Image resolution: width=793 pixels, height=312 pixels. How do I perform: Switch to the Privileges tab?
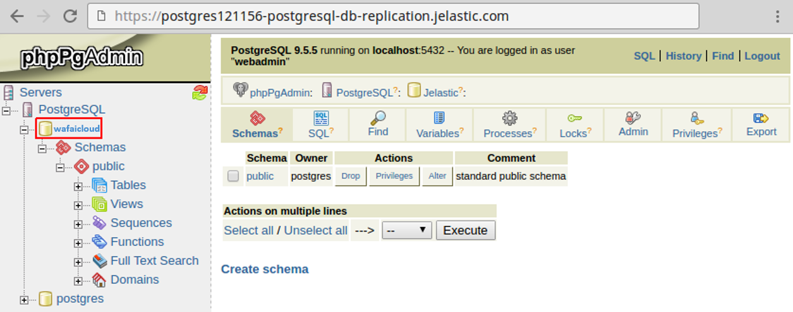point(697,125)
